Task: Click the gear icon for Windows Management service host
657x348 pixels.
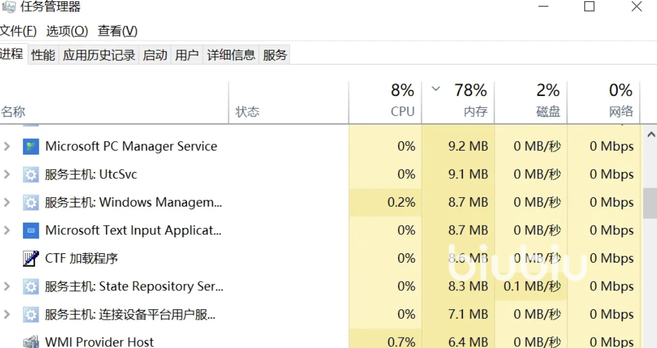Action: pos(31,203)
